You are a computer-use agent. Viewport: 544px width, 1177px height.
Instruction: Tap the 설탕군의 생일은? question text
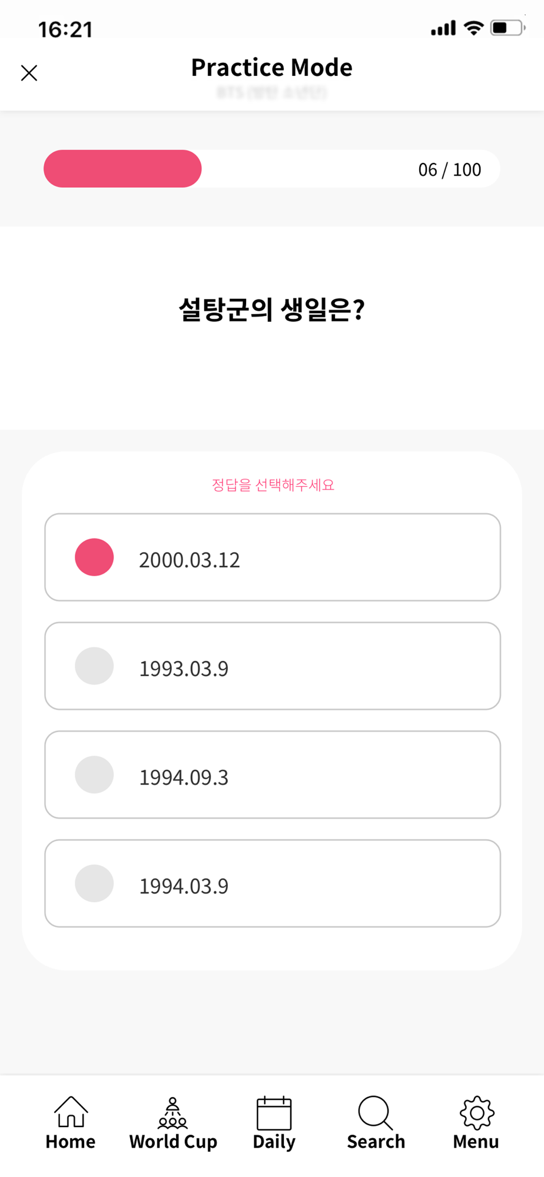coord(272,309)
